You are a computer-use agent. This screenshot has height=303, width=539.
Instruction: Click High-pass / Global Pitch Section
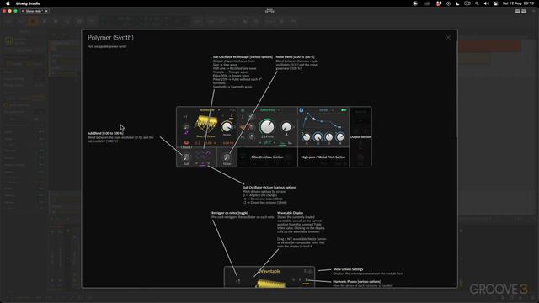click(x=323, y=157)
